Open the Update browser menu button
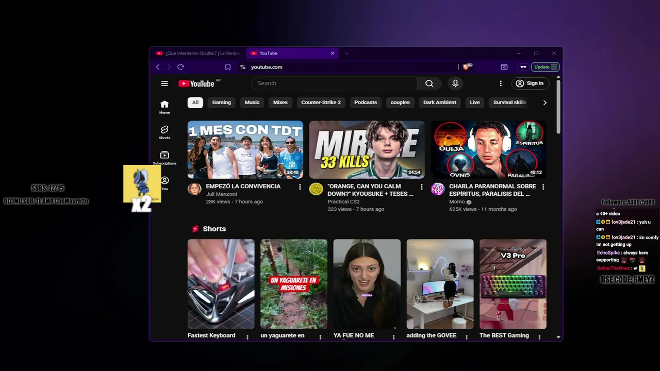Image resolution: width=660 pixels, height=371 pixels. tap(546, 67)
